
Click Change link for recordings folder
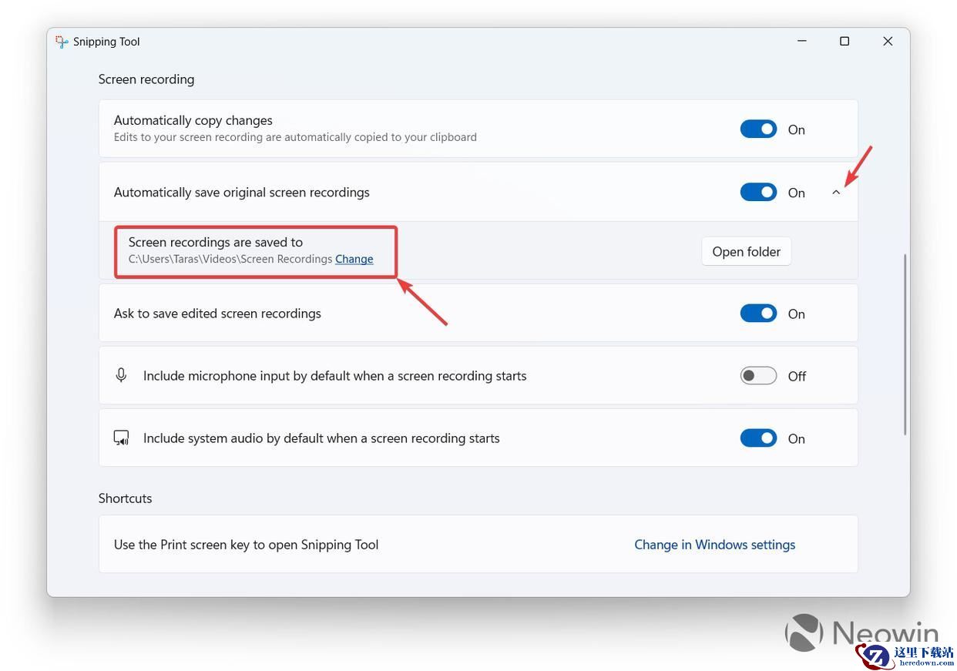tap(354, 259)
